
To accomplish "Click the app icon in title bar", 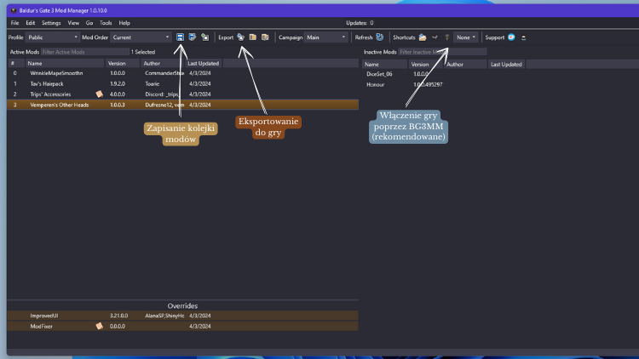I will point(14,10).
